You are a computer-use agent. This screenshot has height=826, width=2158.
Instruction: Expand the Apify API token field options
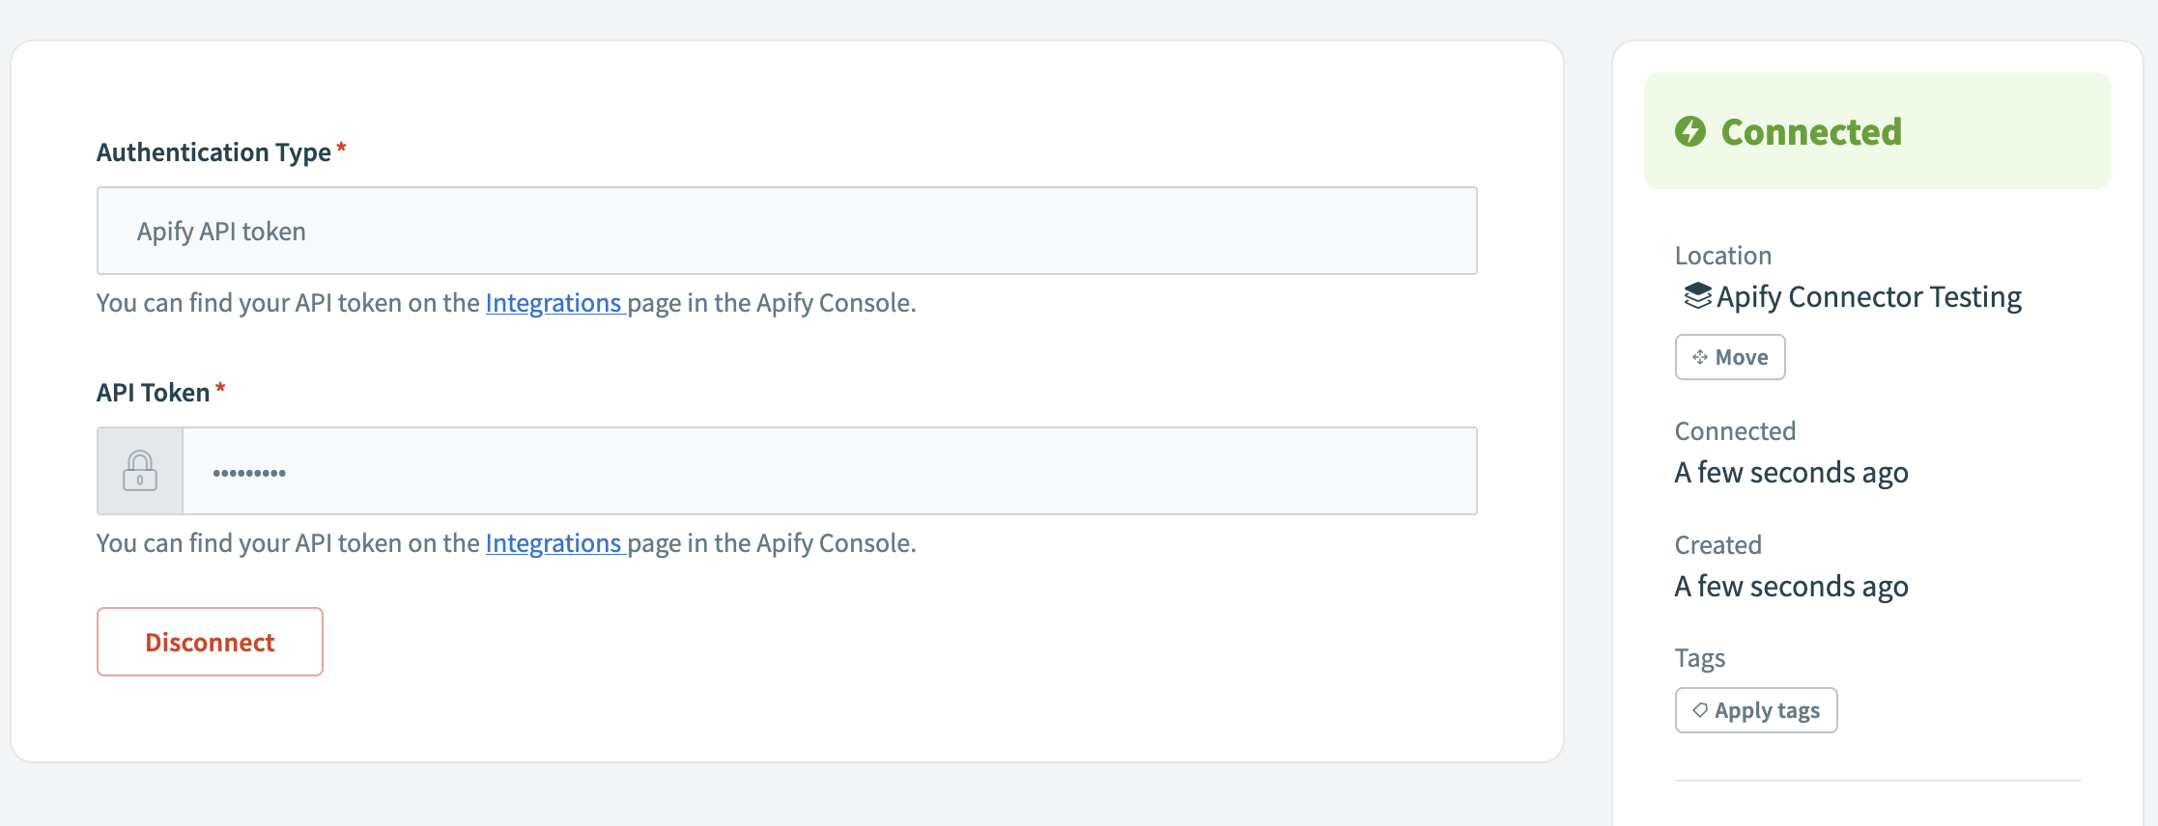(x=786, y=231)
